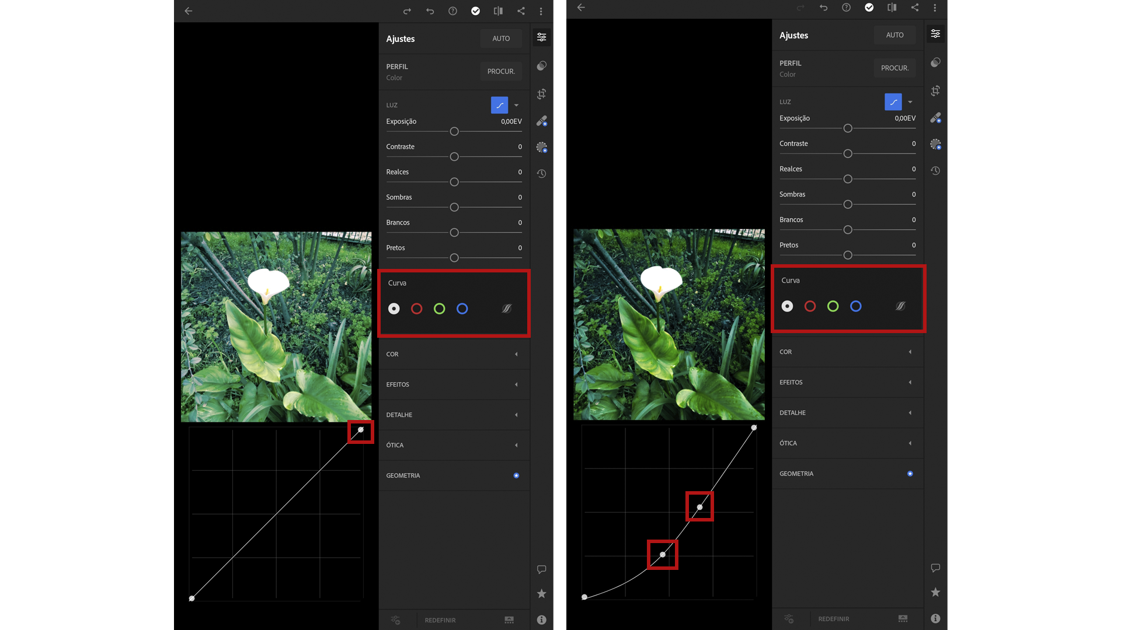Toggle curve button beside LUZ in right screenshot
1121x630 pixels.
(893, 102)
